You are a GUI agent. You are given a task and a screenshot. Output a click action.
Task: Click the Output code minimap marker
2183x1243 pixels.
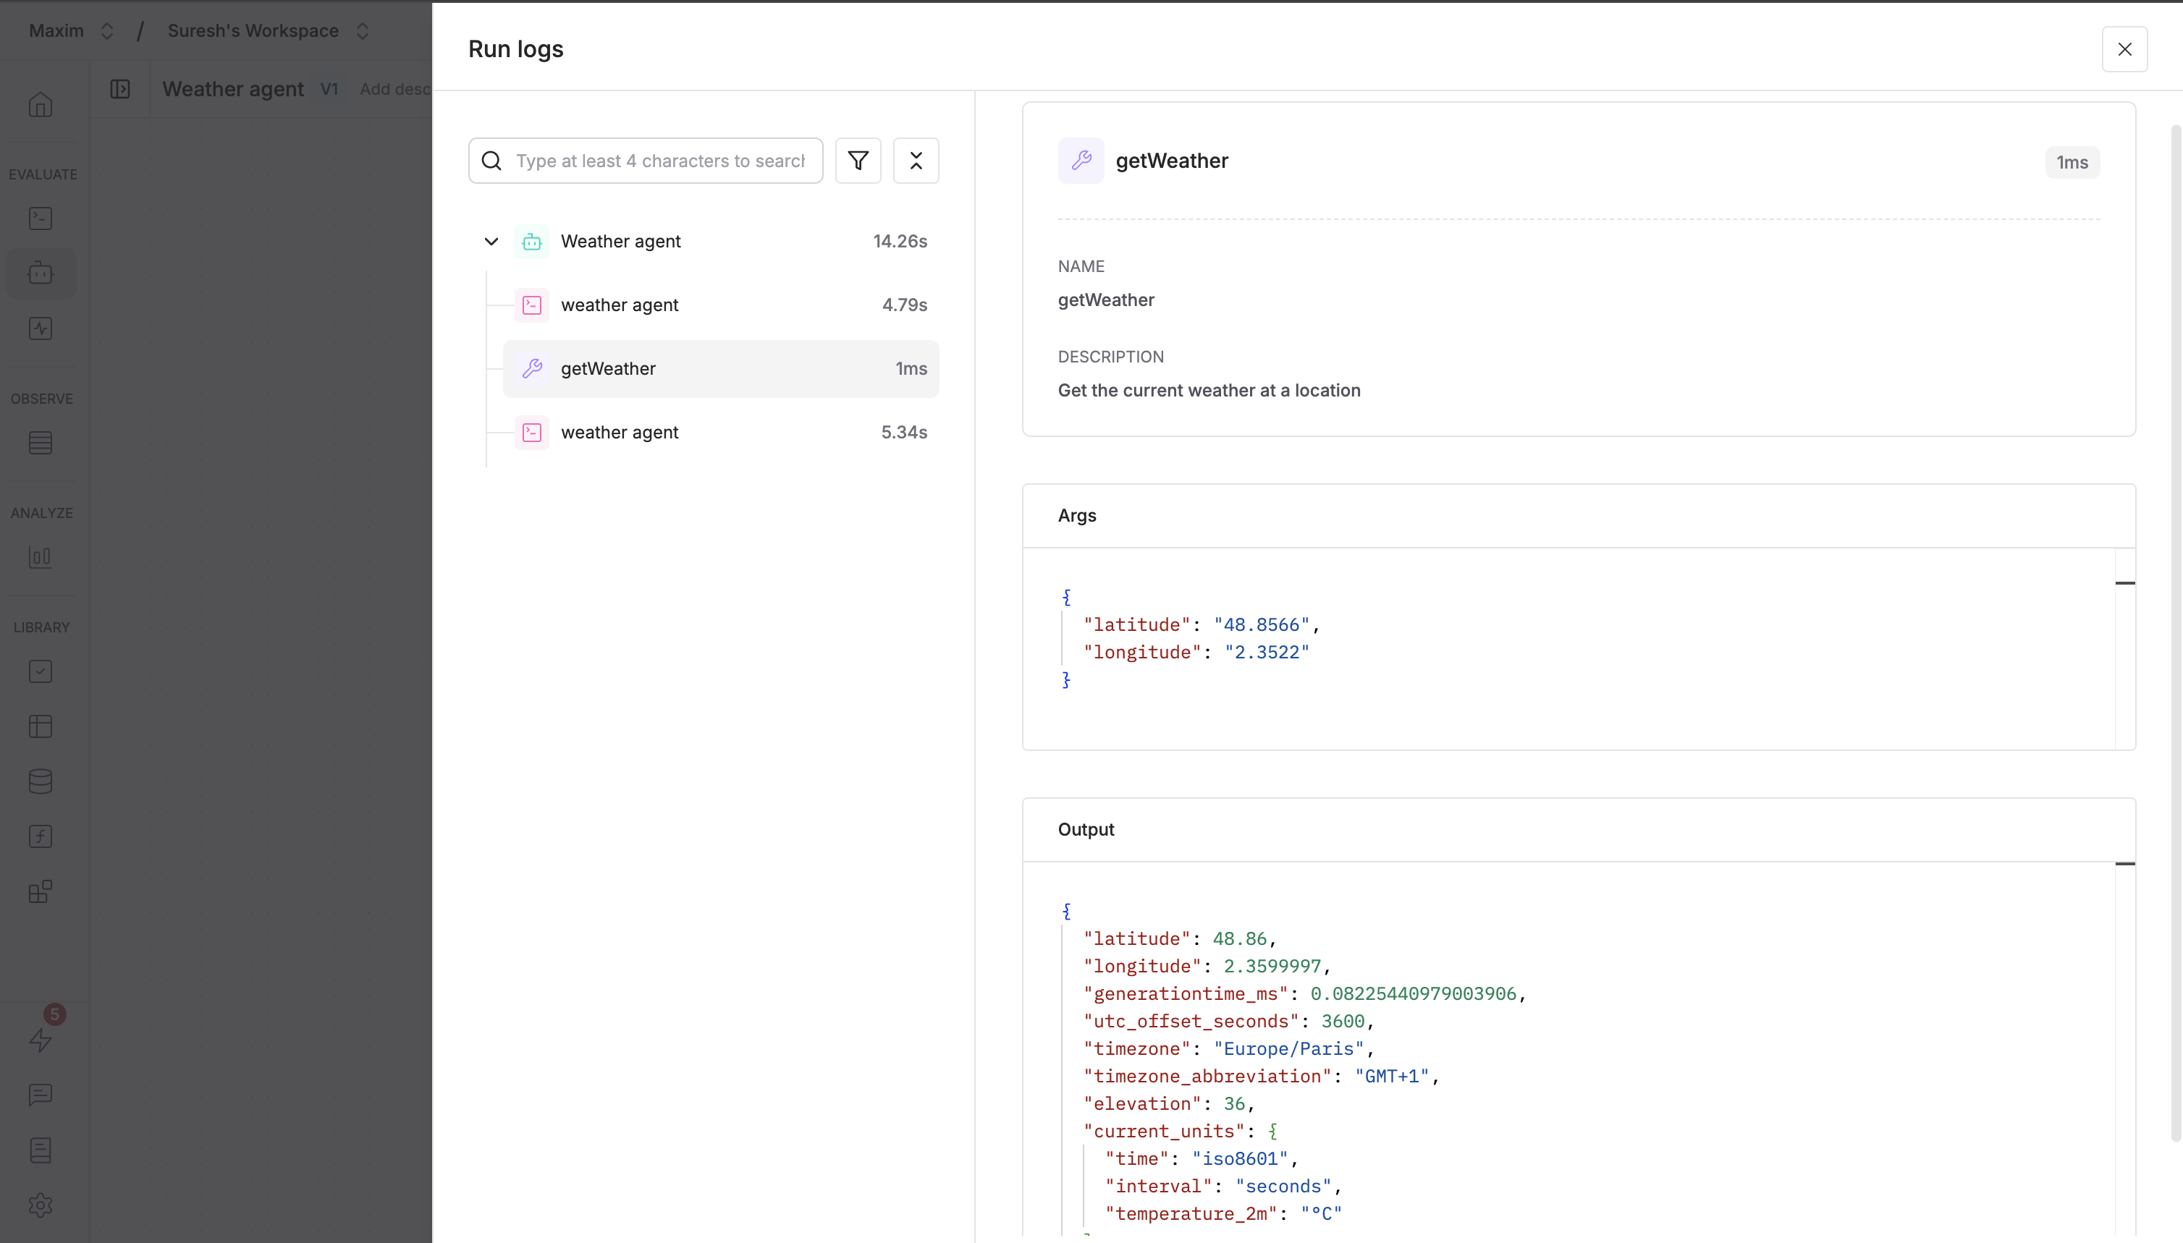(x=2124, y=864)
